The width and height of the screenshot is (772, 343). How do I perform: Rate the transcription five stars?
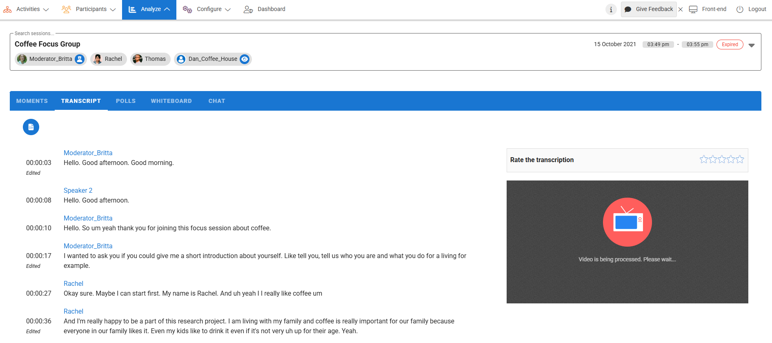[x=740, y=159]
